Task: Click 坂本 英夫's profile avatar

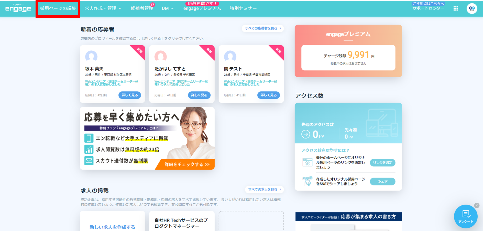Action: point(91,57)
